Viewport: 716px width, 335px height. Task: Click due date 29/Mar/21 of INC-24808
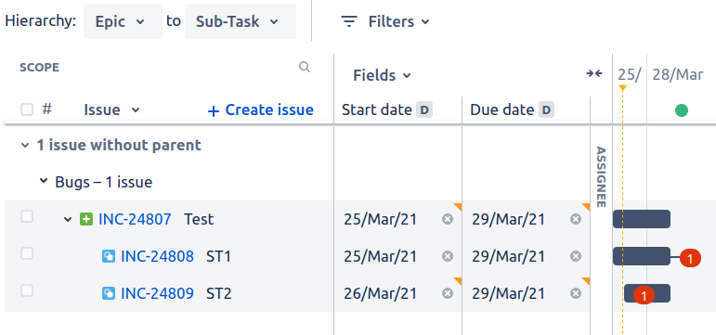[508, 256]
